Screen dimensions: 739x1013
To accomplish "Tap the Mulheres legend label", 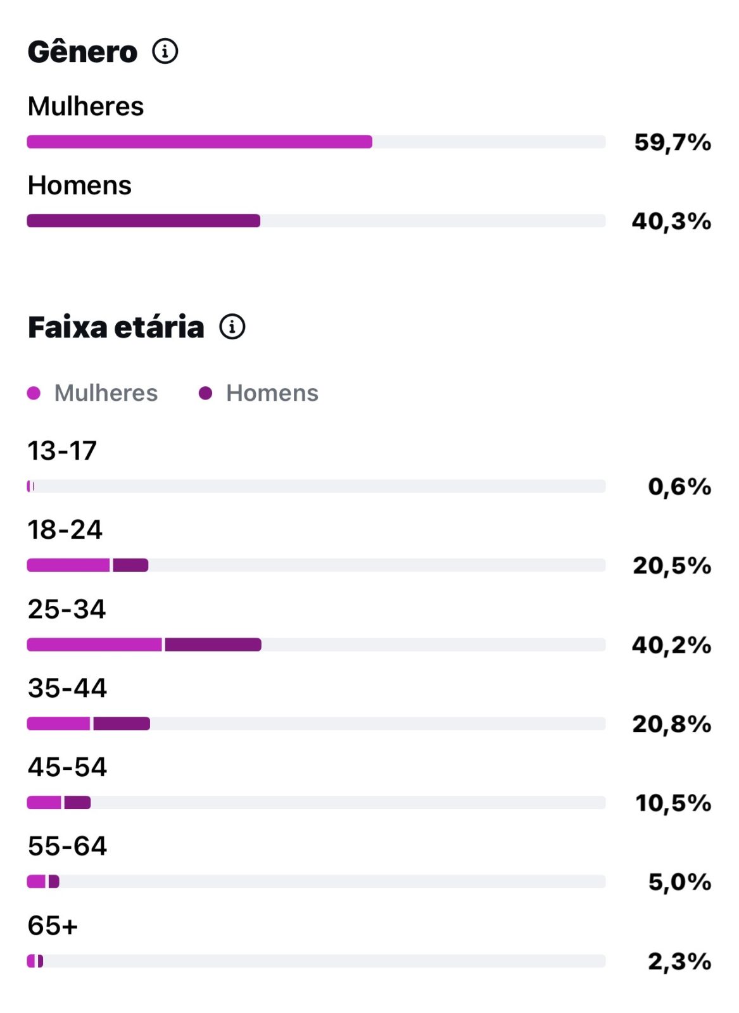I will [x=106, y=393].
